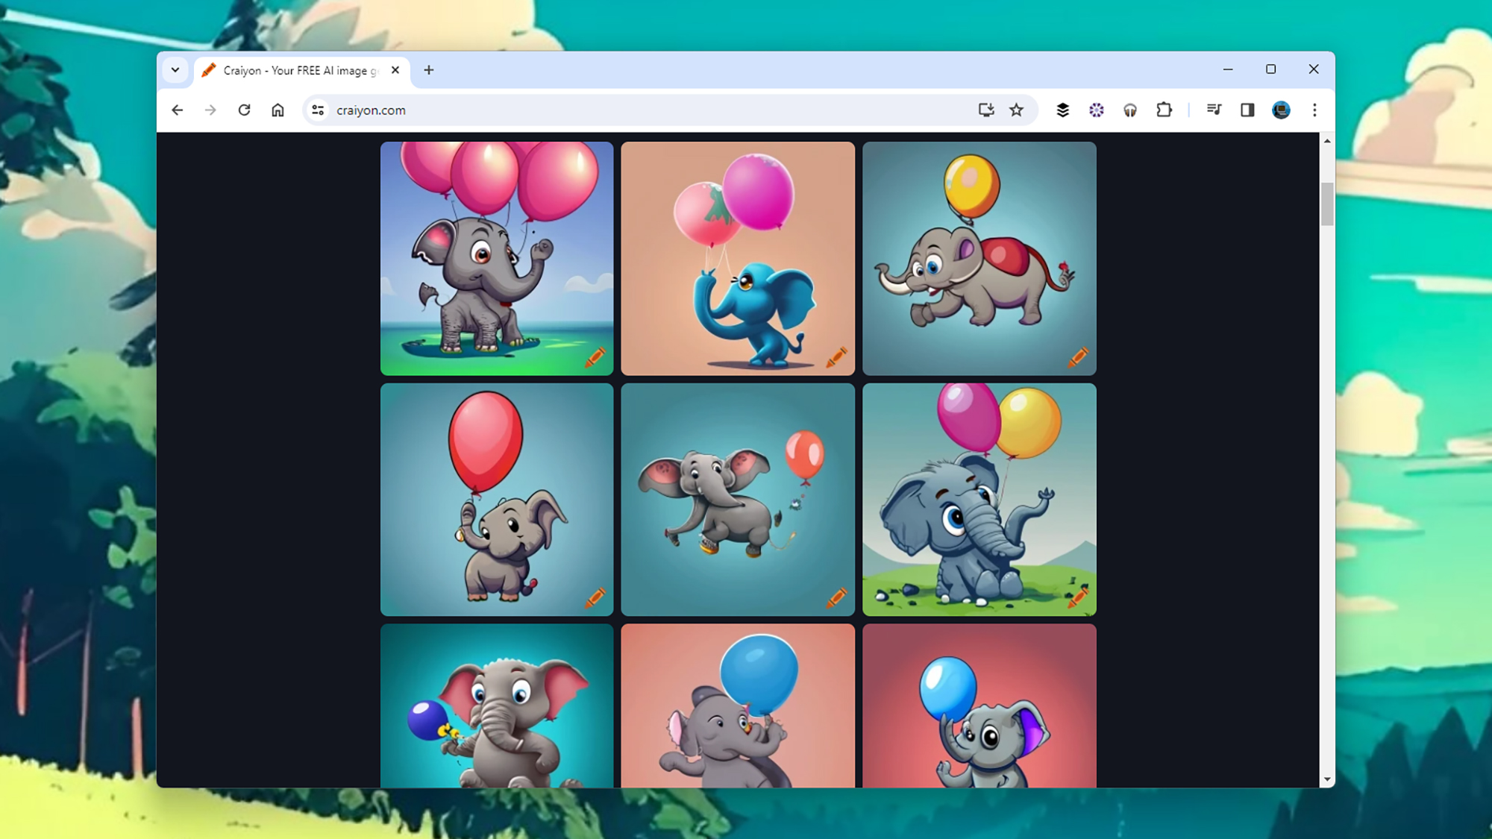Viewport: 1492px width, 839px height.
Task: Toggle the browser side panel
Action: coord(1247,110)
